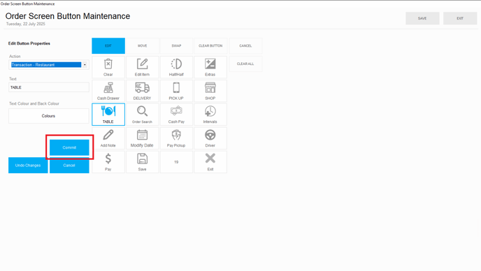Click the Transaction - Restaurant combo field
The image size is (481, 271).
(x=49, y=65)
